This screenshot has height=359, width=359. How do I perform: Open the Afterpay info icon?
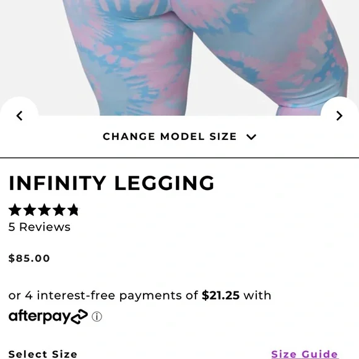(x=97, y=317)
